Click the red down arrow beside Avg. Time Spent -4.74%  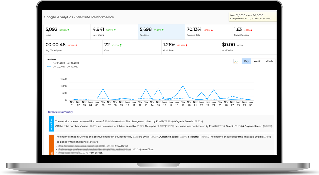tap(76, 46)
